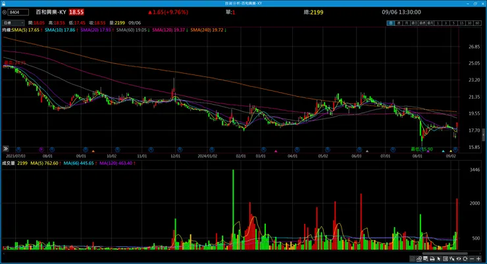
Task: Click the gray triangle marker after 06/03
Action: point(367,151)
